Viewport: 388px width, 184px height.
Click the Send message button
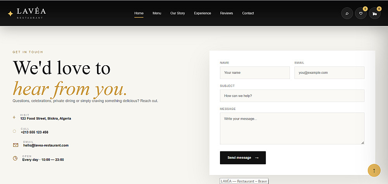(243, 158)
